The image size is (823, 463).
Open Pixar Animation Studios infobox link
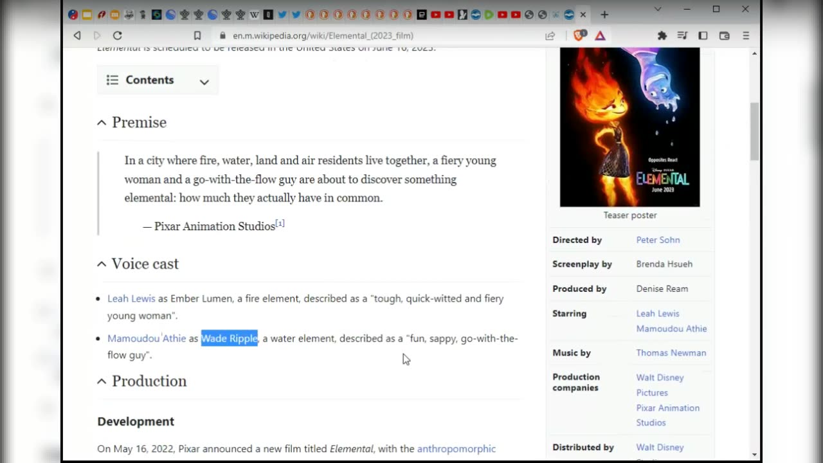point(667,415)
